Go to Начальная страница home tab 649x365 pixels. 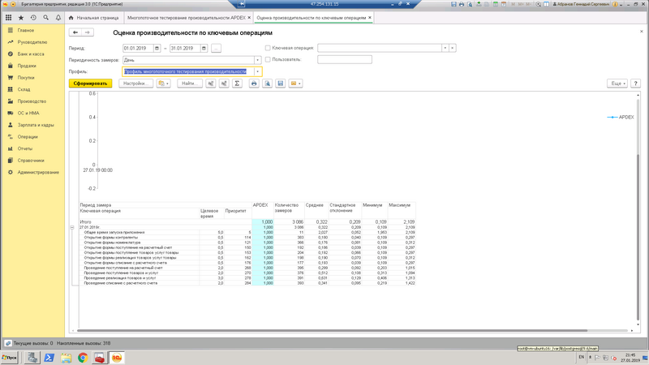click(94, 18)
